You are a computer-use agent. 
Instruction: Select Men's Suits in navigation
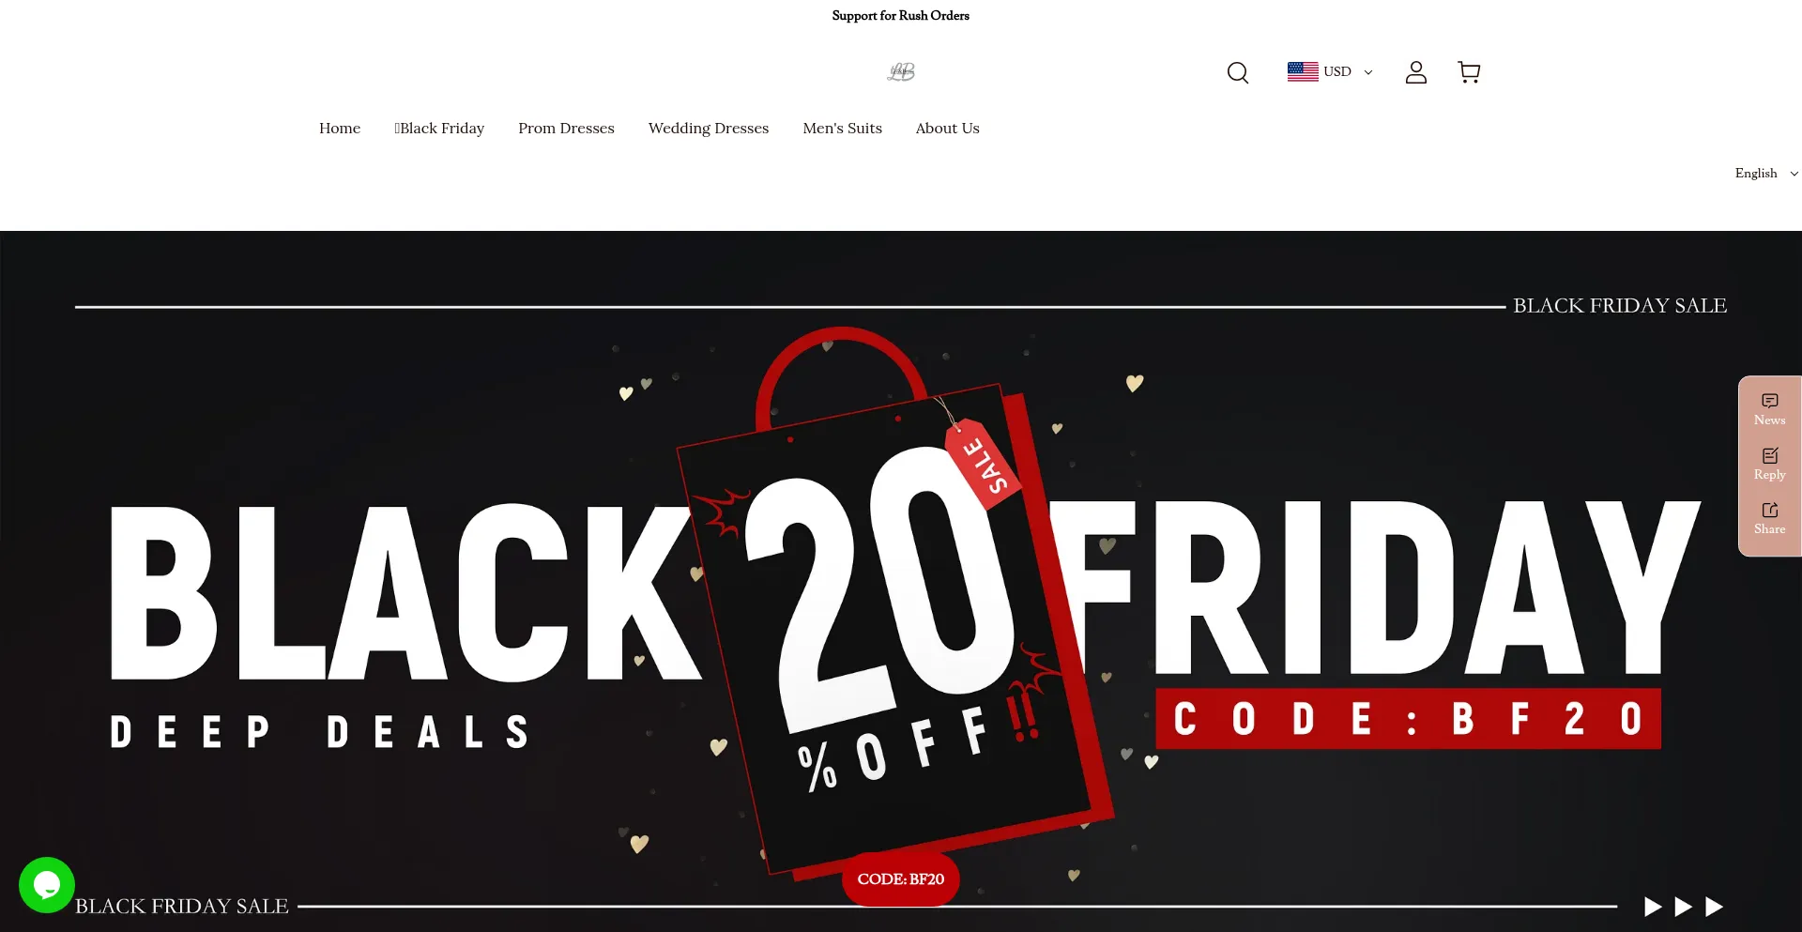coord(842,129)
